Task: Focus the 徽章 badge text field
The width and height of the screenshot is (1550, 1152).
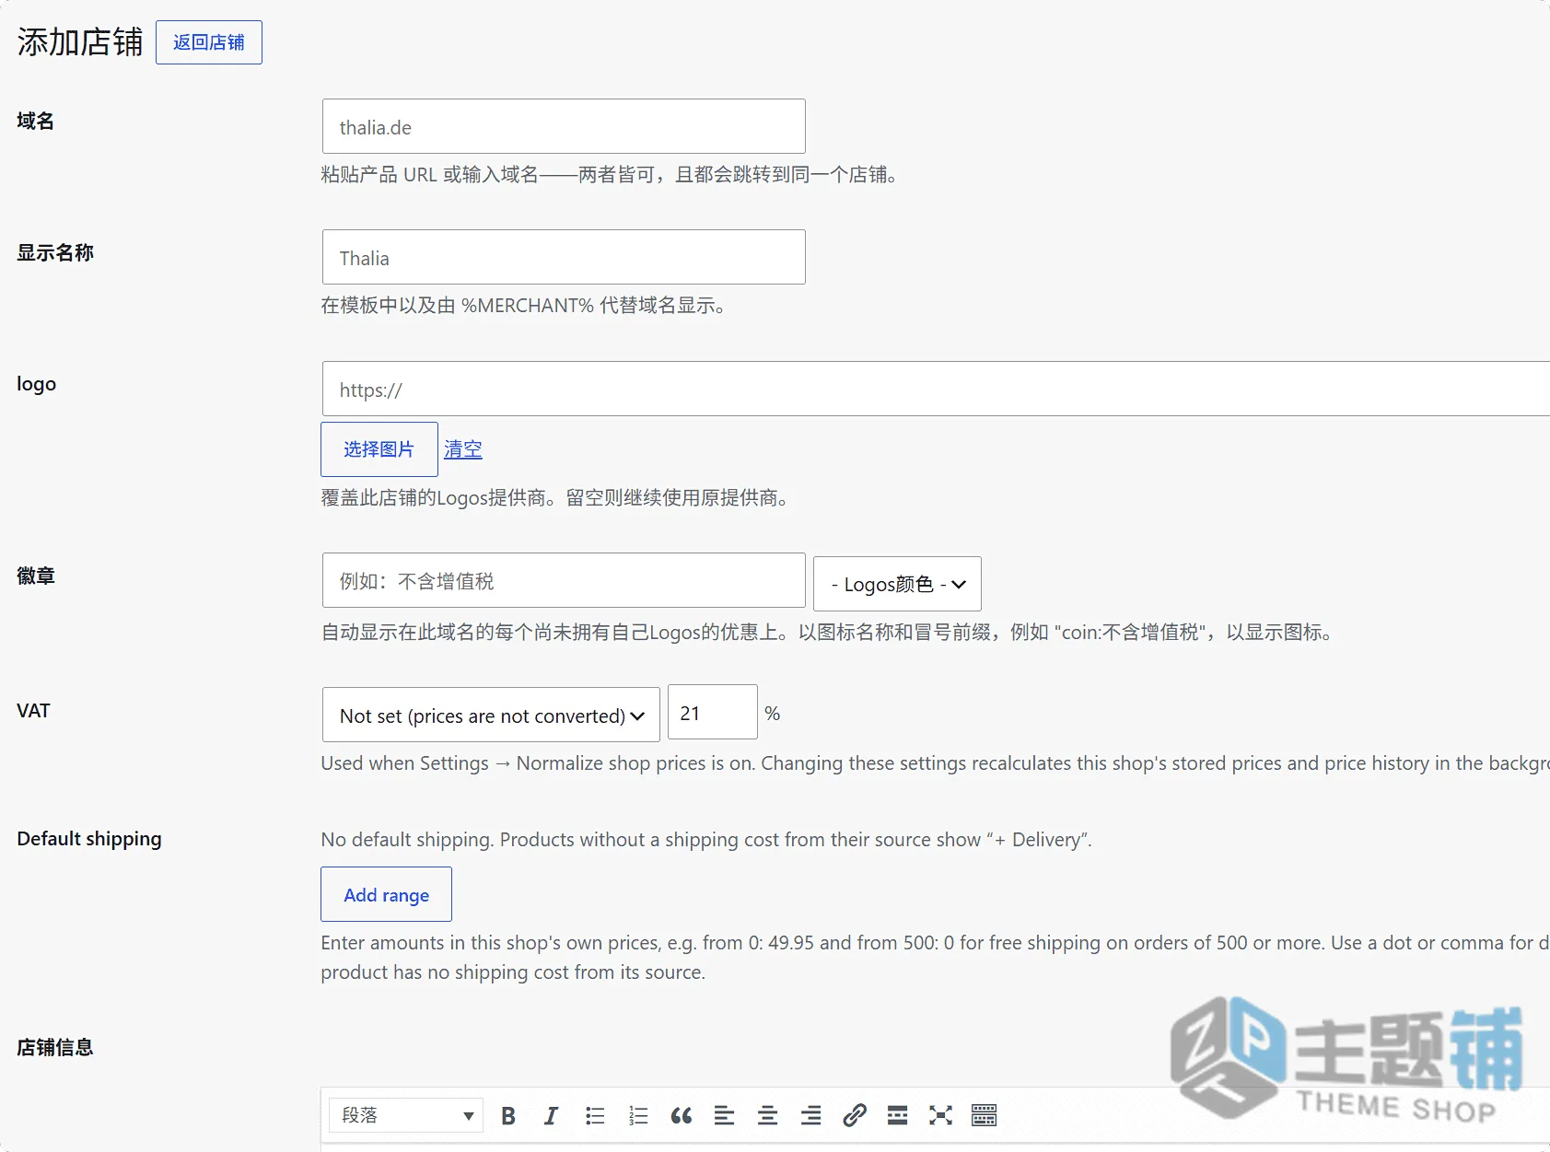Action: coord(564,580)
